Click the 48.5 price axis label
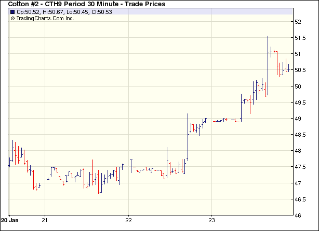The height and width of the screenshot is (231, 319). point(300,135)
